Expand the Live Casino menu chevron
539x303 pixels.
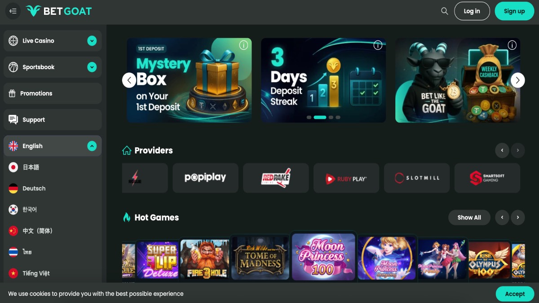point(92,41)
